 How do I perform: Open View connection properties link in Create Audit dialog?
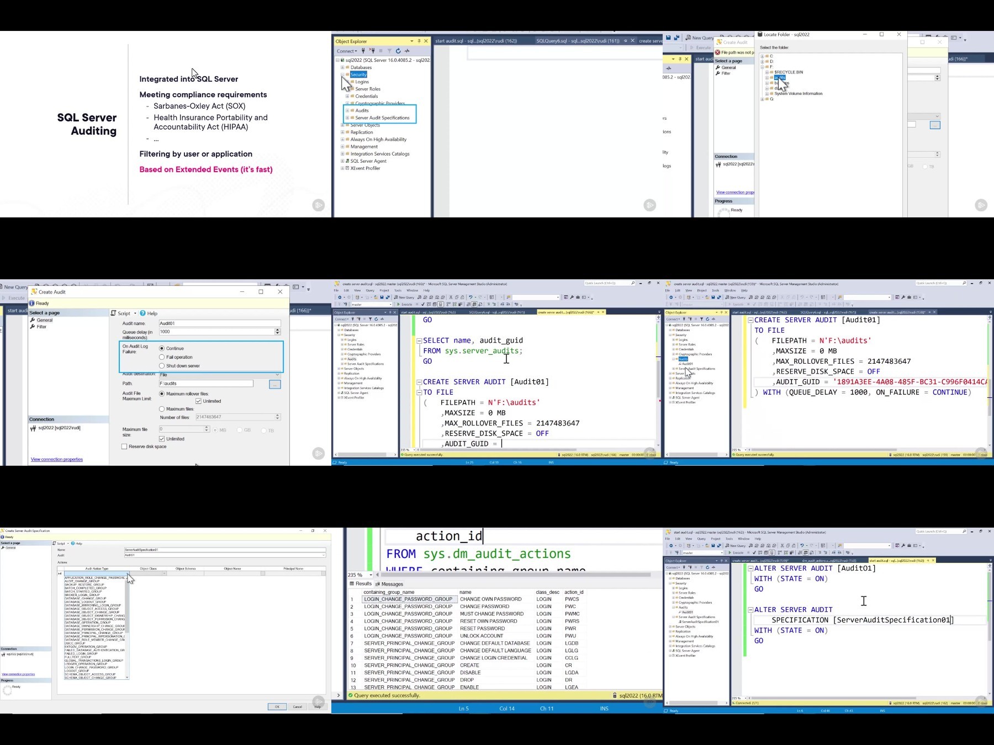(x=57, y=459)
